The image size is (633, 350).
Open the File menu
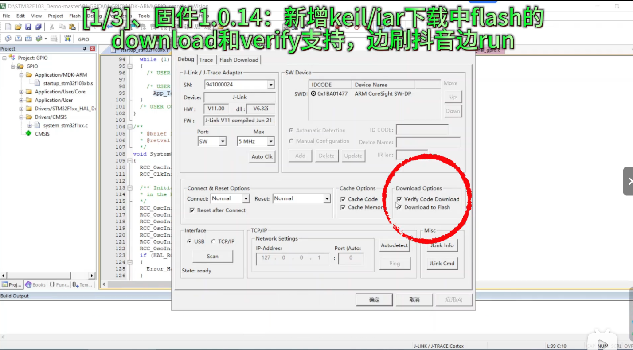point(6,16)
